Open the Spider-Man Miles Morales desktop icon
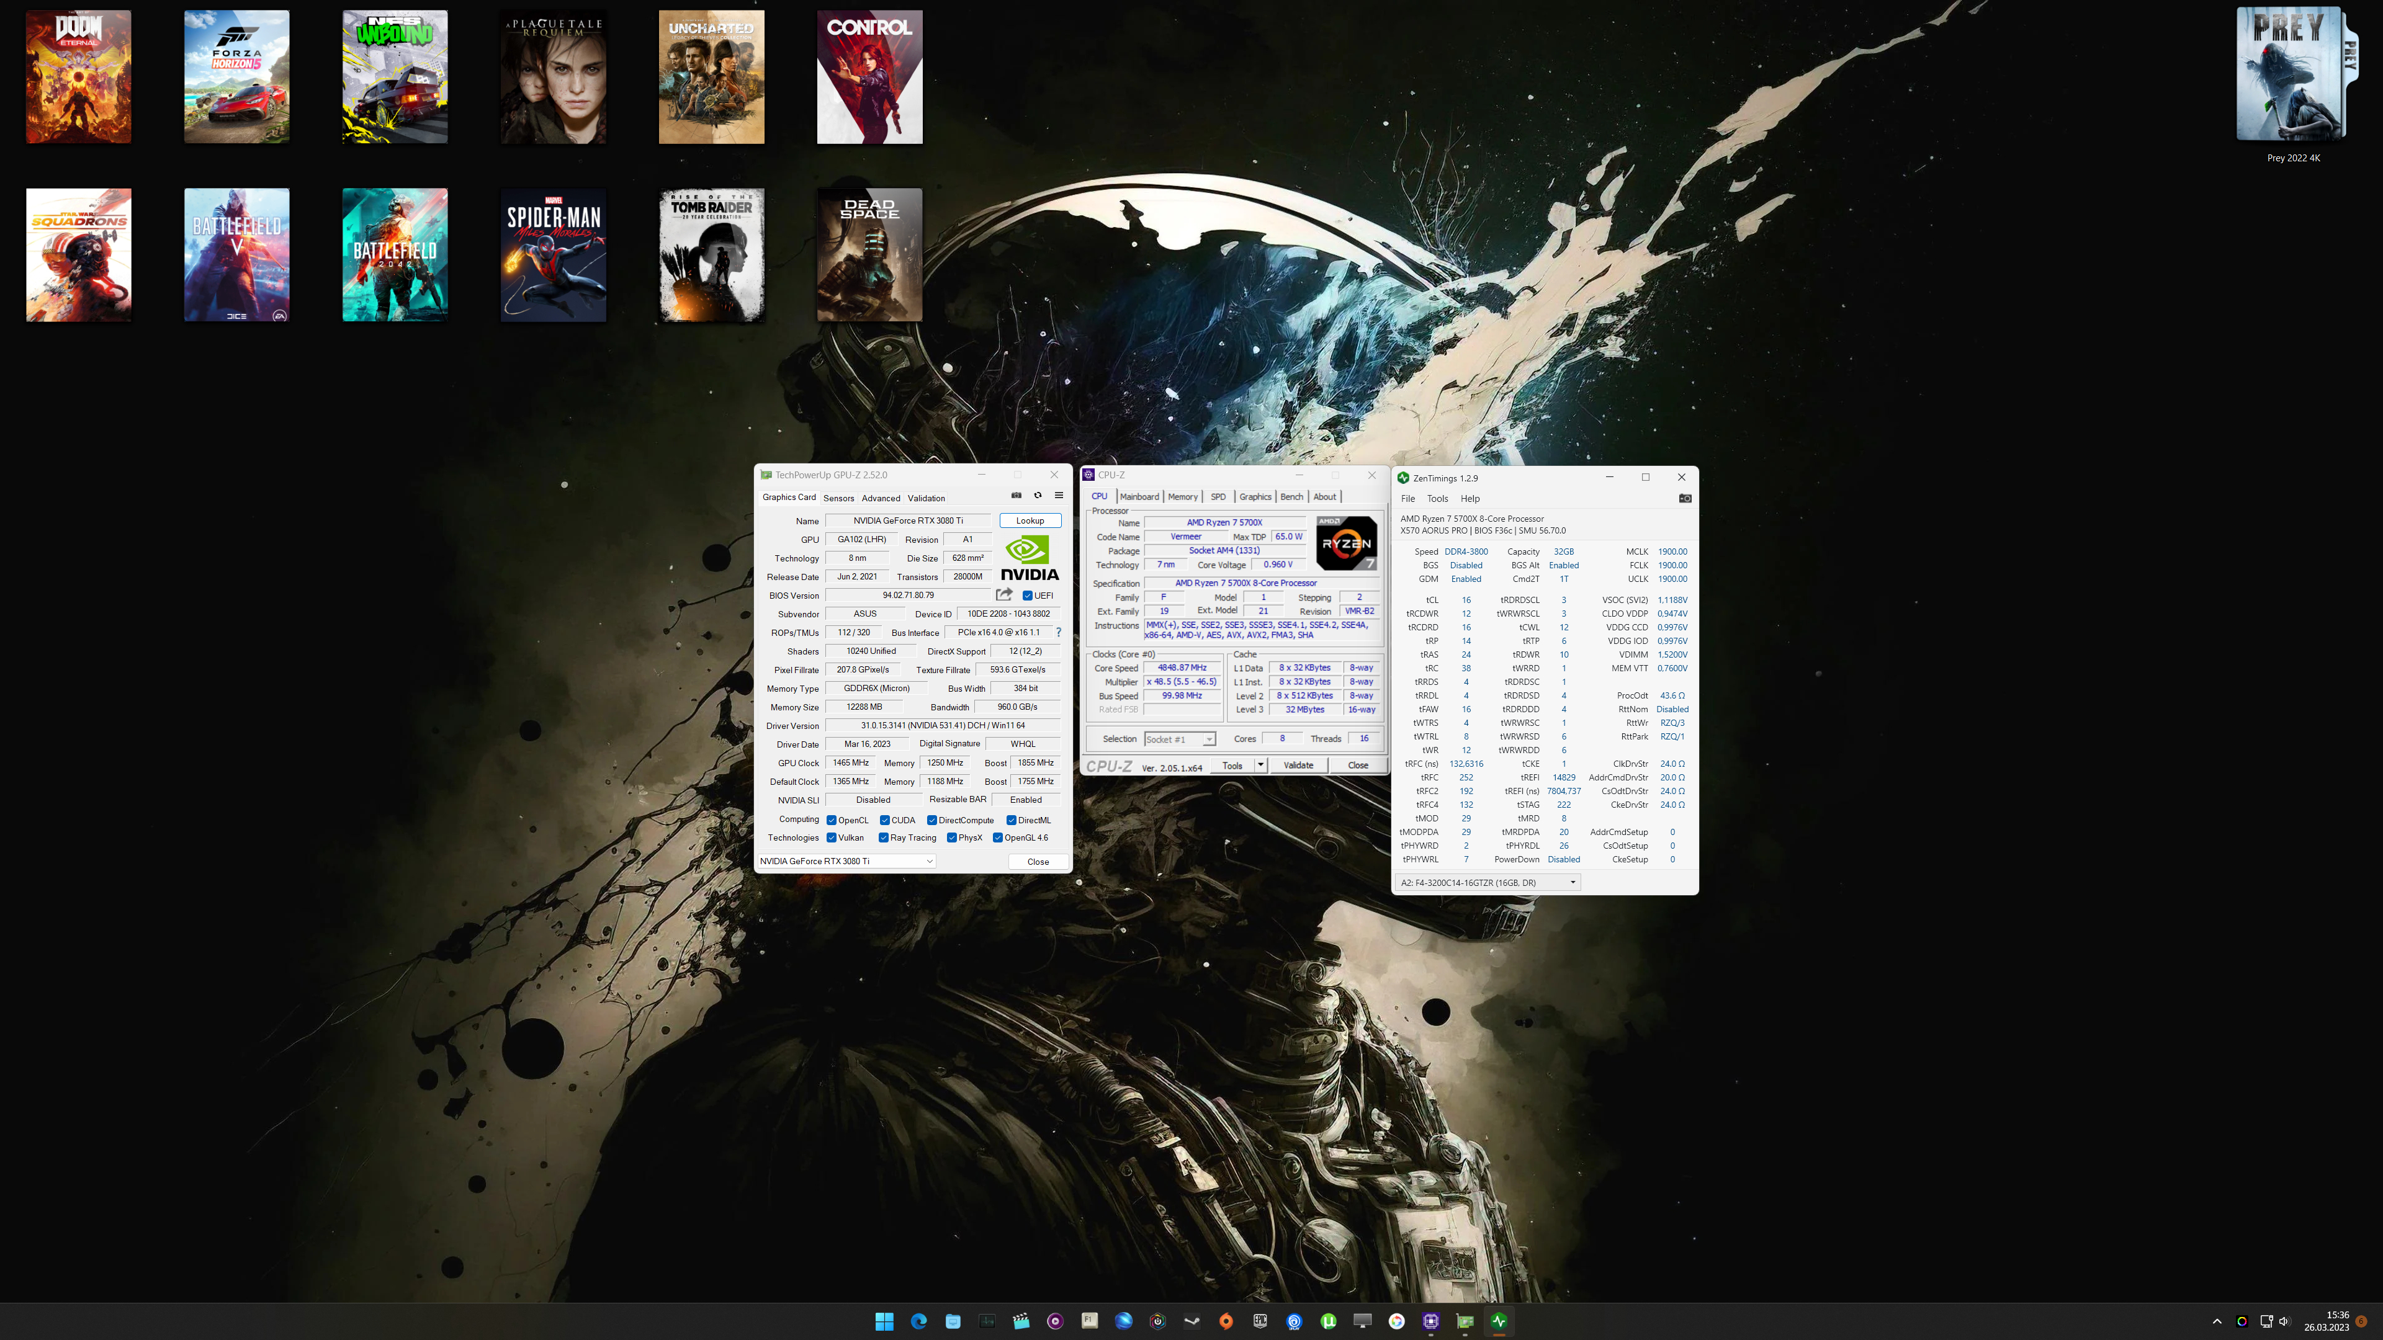This screenshot has height=1340, width=2383. (553, 255)
